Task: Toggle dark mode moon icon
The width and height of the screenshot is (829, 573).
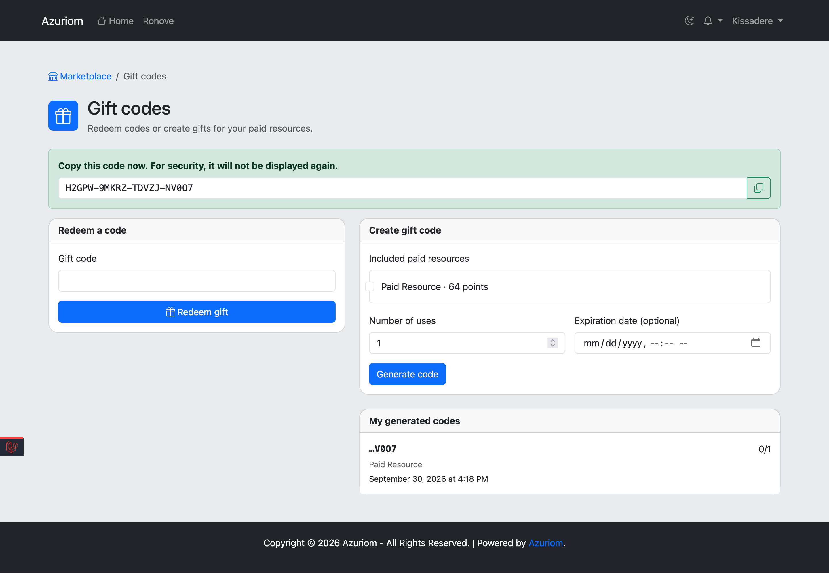Action: click(689, 21)
